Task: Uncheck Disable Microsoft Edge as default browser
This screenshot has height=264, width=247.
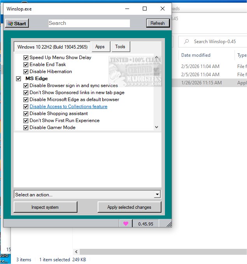Action: coord(26,100)
